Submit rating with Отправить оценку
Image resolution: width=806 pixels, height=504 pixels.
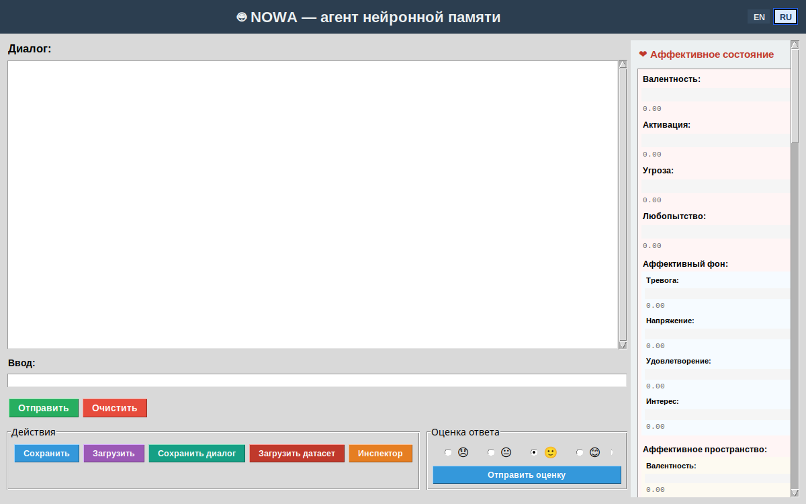coord(527,475)
